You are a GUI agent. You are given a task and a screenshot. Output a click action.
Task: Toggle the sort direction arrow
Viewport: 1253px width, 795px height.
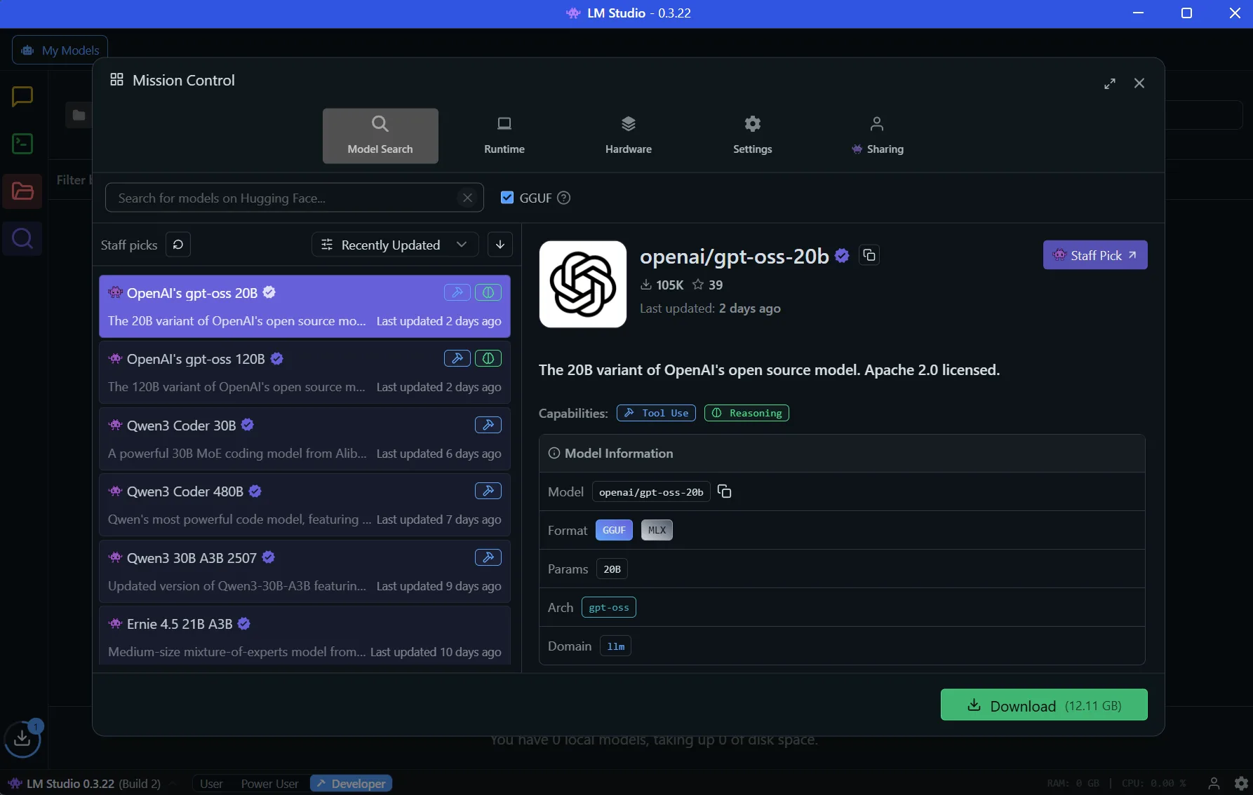[500, 245]
